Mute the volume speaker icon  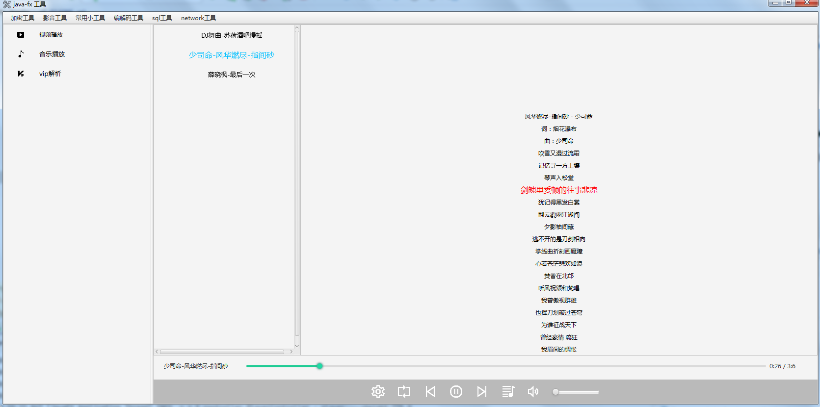[x=533, y=391]
